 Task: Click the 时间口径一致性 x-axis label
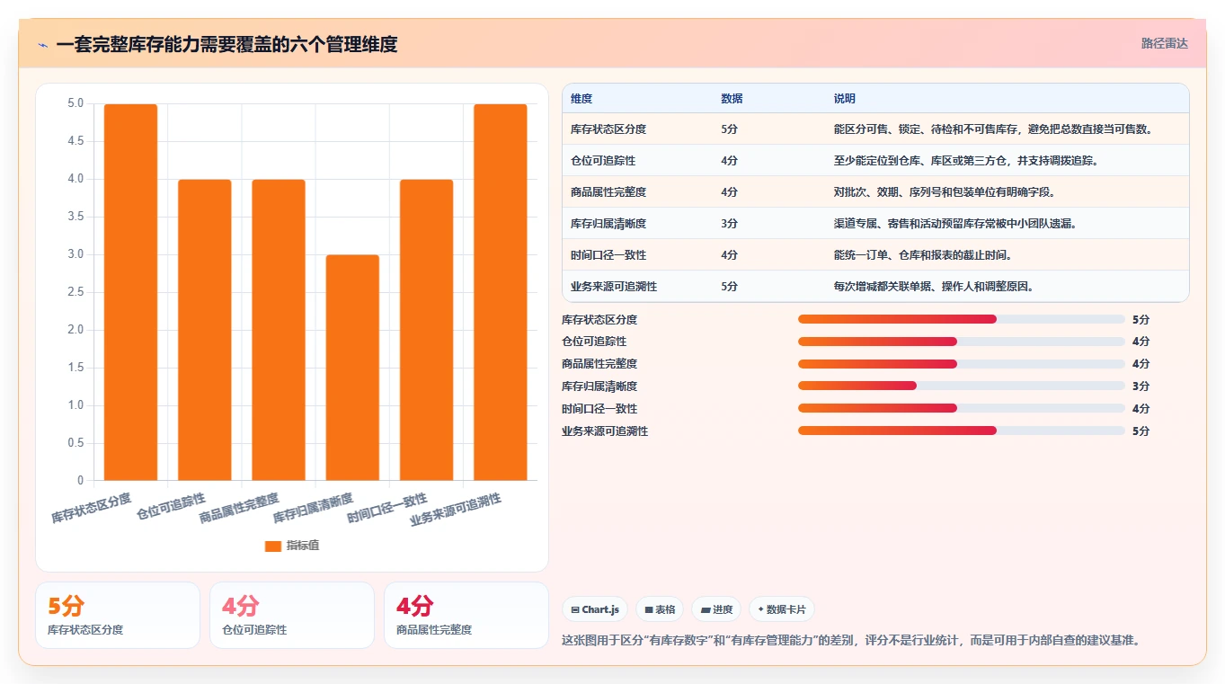(x=388, y=508)
